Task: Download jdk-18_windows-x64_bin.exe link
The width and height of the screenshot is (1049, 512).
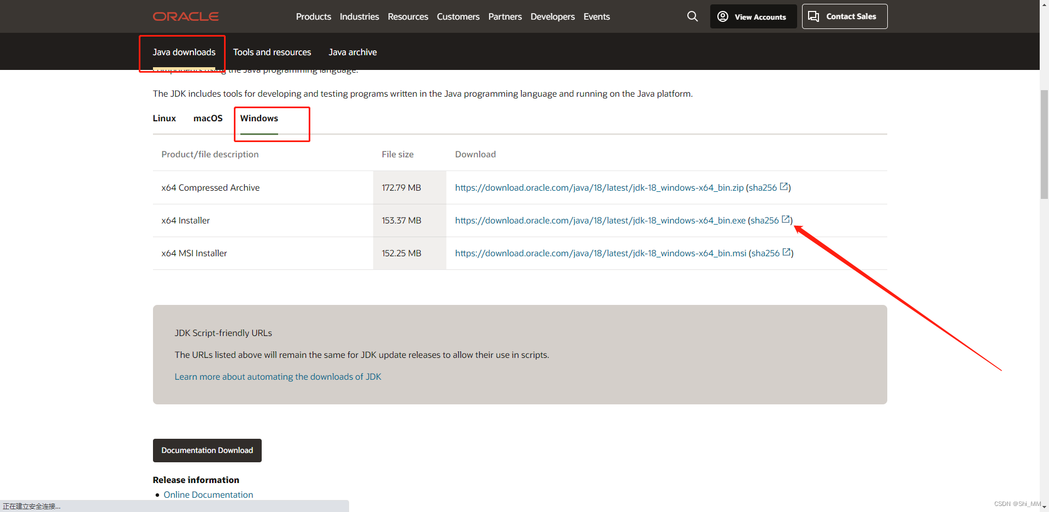Action: 600,220
